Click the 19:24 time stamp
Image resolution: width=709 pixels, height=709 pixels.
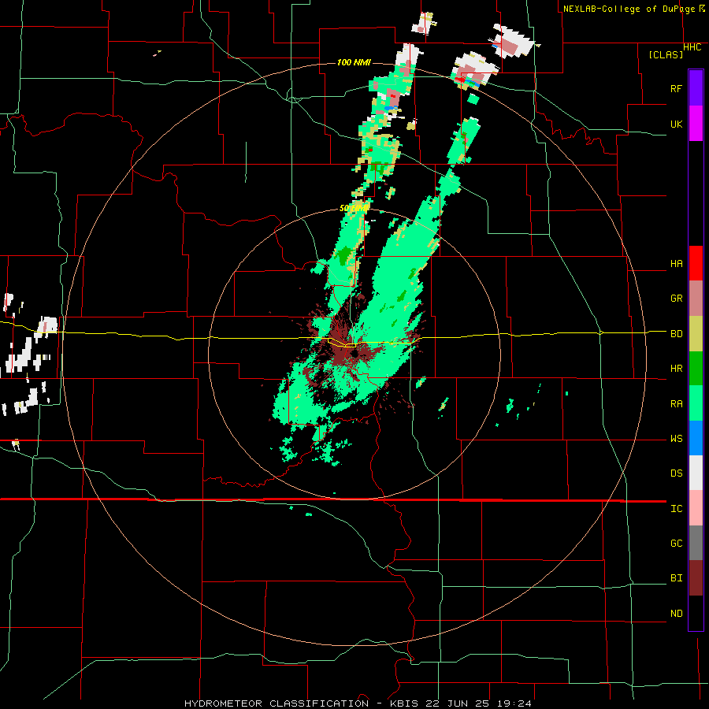(x=512, y=703)
